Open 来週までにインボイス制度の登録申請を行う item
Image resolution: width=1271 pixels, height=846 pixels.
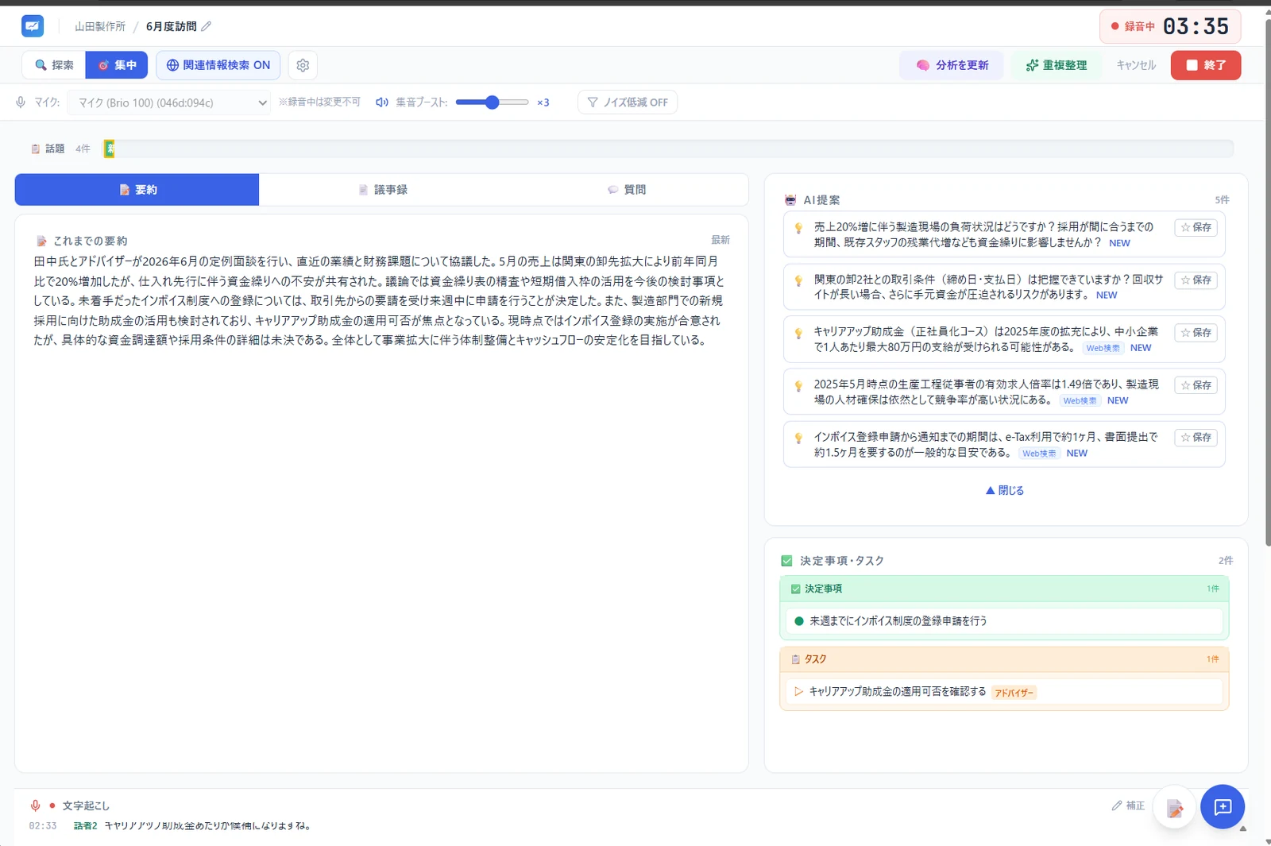tap(1004, 621)
